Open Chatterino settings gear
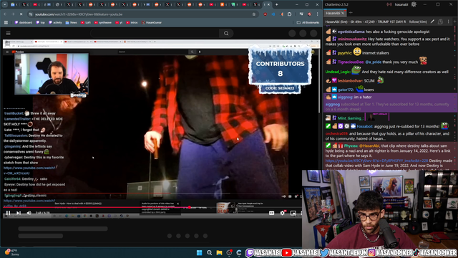This screenshot has height=258, width=458. (414, 4)
